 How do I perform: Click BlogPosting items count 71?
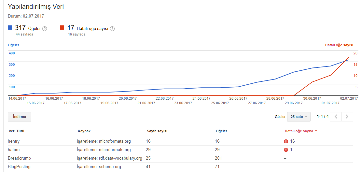(x=217, y=167)
